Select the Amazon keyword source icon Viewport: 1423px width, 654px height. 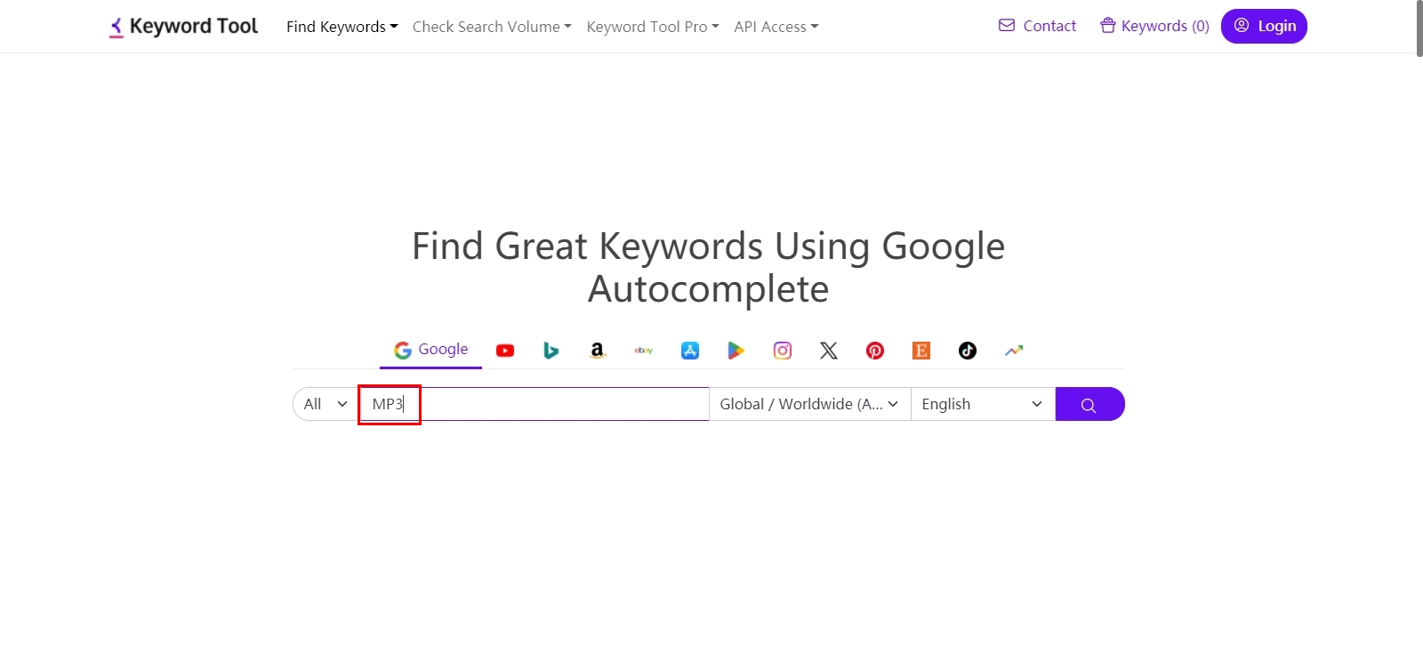coord(598,351)
